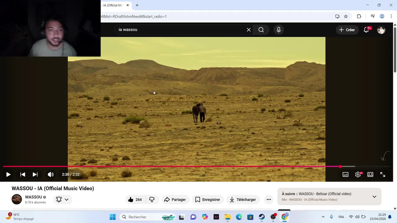Install the page as an app icon
The image size is (397, 223).
pyautogui.click(x=337, y=16)
